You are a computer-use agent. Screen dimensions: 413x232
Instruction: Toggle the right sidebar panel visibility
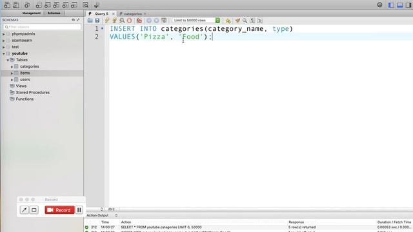point(408,5)
